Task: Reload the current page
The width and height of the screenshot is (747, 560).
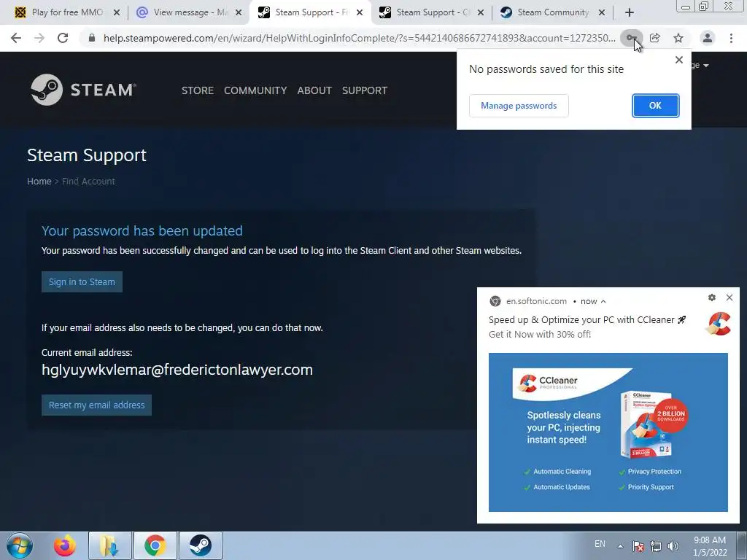Action: tap(63, 38)
